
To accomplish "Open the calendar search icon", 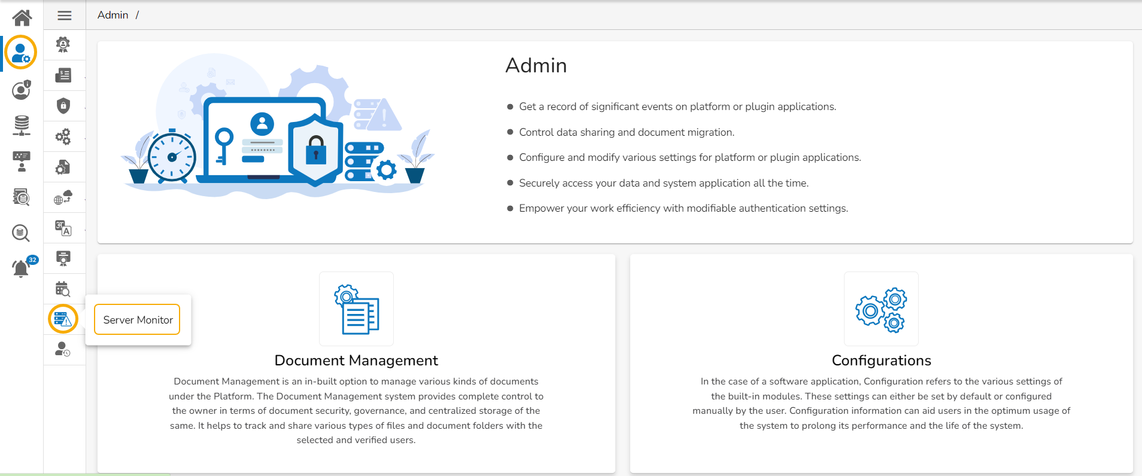I will [x=63, y=289].
